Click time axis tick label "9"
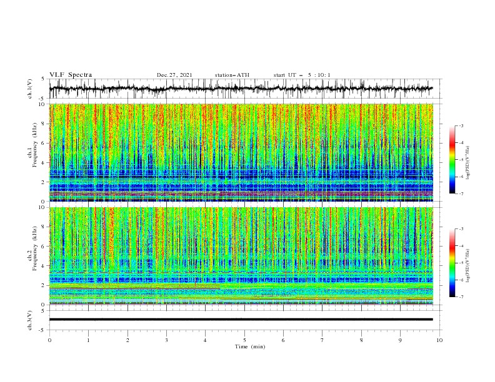495x382 pixels. [x=400, y=340]
